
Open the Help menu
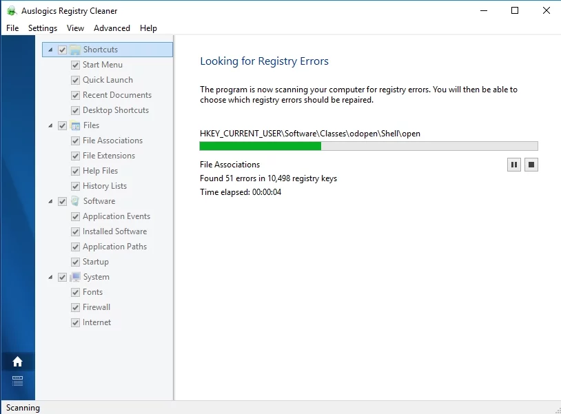pos(148,28)
